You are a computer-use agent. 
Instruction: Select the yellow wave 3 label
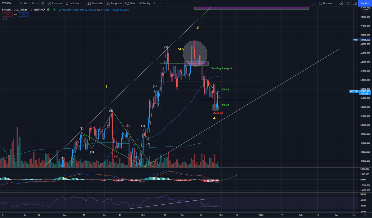pos(197,28)
